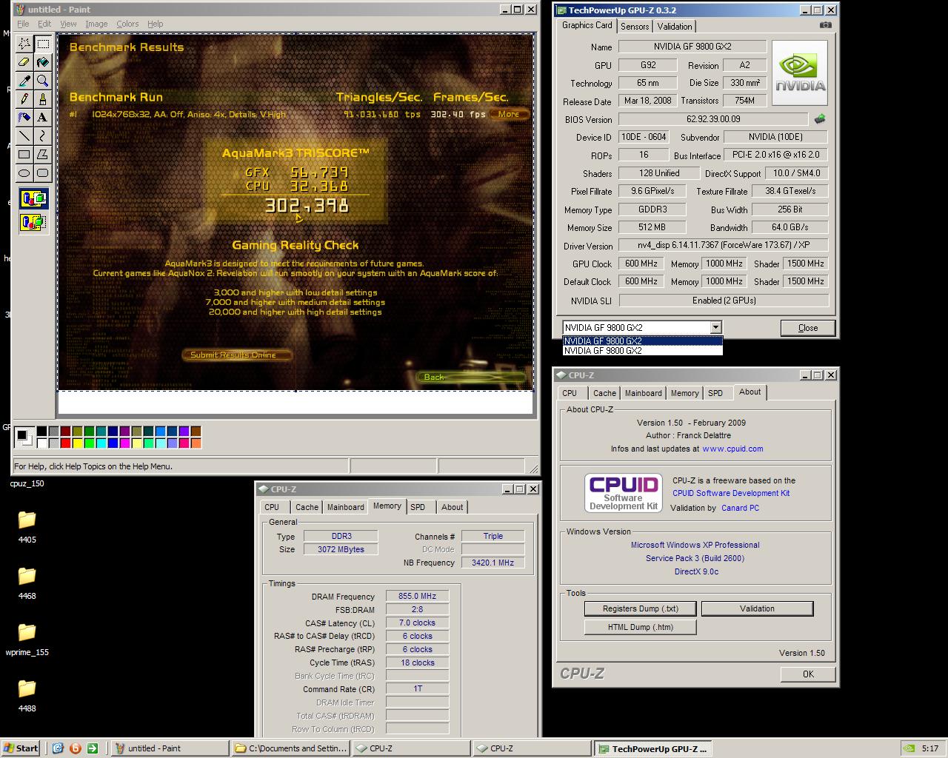This screenshot has height=758, width=948.
Task: Choose the Curve tool in Paint
Action: point(43,136)
